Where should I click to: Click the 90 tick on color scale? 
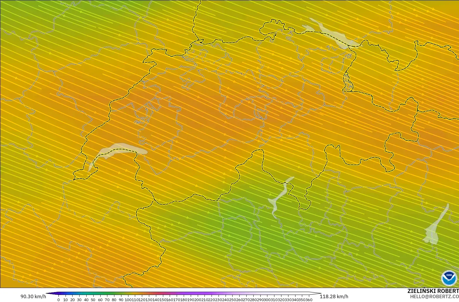coord(121,300)
